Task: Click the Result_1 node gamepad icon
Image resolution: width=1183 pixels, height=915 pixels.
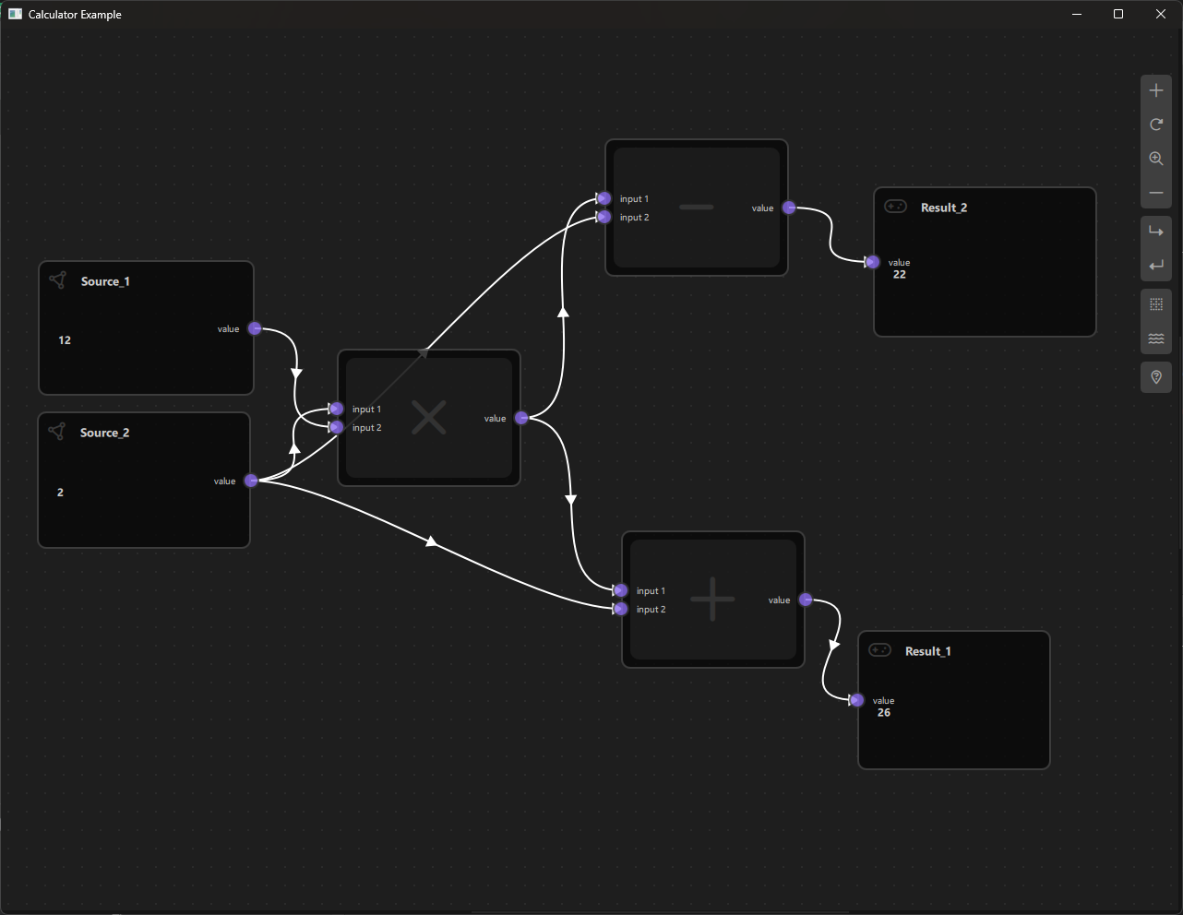Action: (x=879, y=650)
